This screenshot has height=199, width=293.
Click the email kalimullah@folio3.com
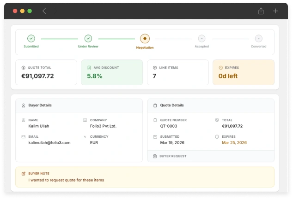pos(49,143)
